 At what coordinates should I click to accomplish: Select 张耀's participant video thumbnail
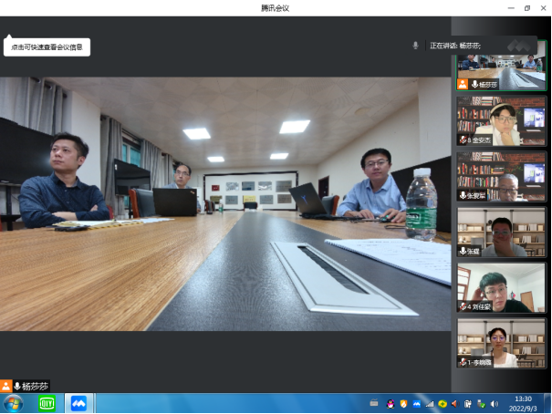[501, 232]
